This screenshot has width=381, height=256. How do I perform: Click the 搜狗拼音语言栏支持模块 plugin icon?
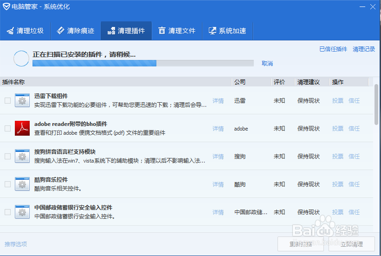pos(22,156)
